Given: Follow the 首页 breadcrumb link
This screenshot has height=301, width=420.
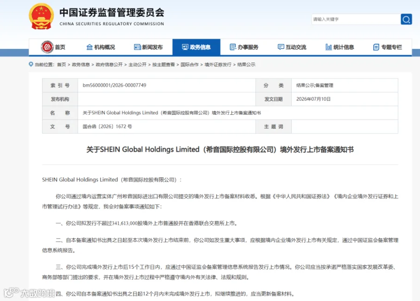Looking at the screenshot, I should (x=61, y=64).
